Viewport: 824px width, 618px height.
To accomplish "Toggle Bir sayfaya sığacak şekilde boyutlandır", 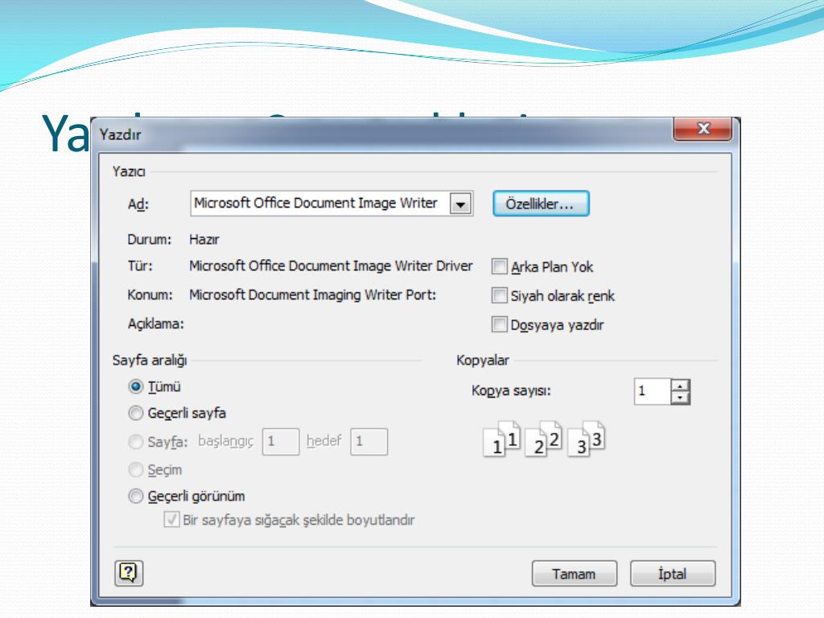I will [x=171, y=520].
